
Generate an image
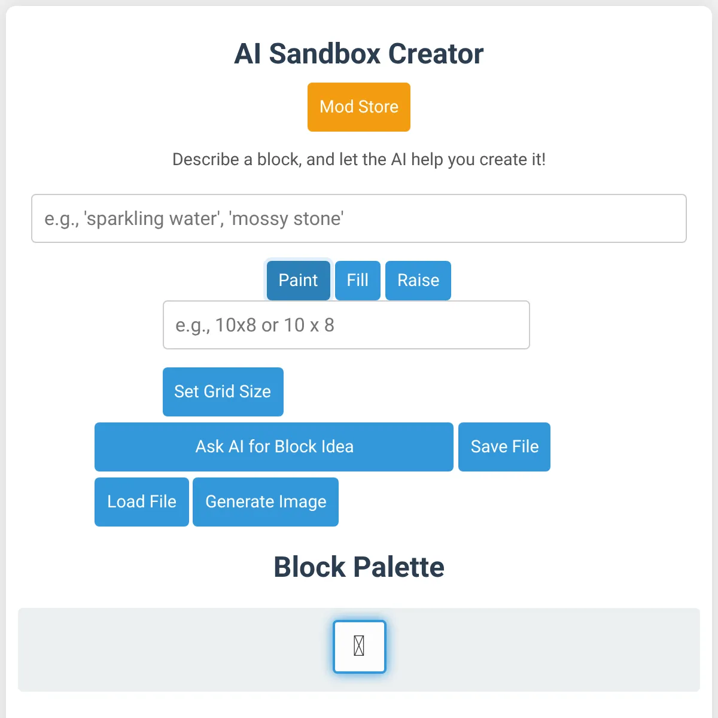(x=266, y=501)
